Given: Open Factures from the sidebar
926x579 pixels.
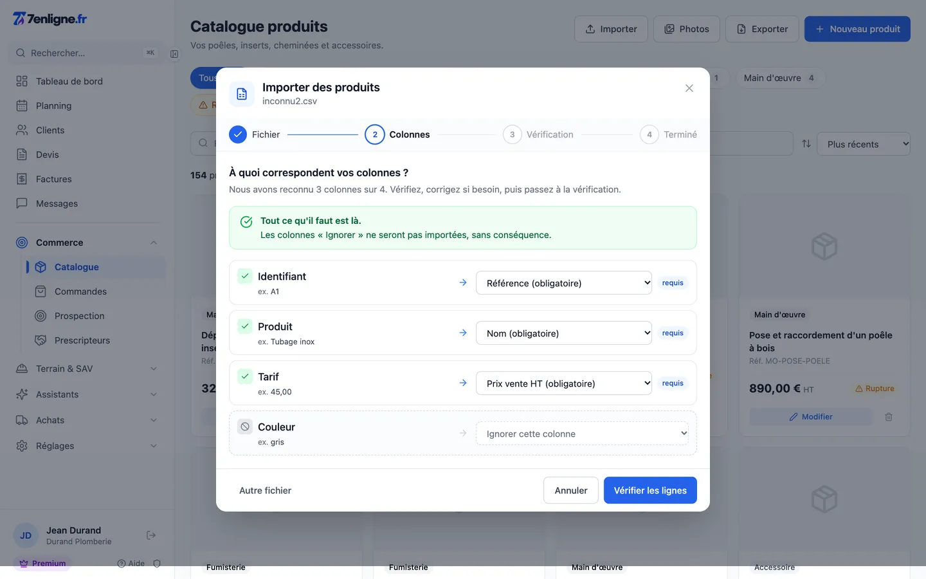Looking at the screenshot, I should 87,179.
